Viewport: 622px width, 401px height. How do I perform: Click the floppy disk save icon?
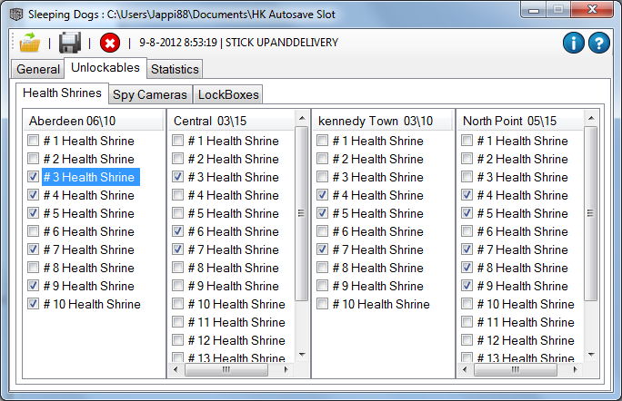[x=70, y=43]
